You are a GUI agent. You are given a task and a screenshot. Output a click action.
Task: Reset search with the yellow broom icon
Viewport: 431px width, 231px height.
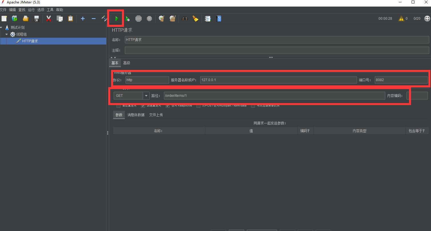tap(195, 19)
